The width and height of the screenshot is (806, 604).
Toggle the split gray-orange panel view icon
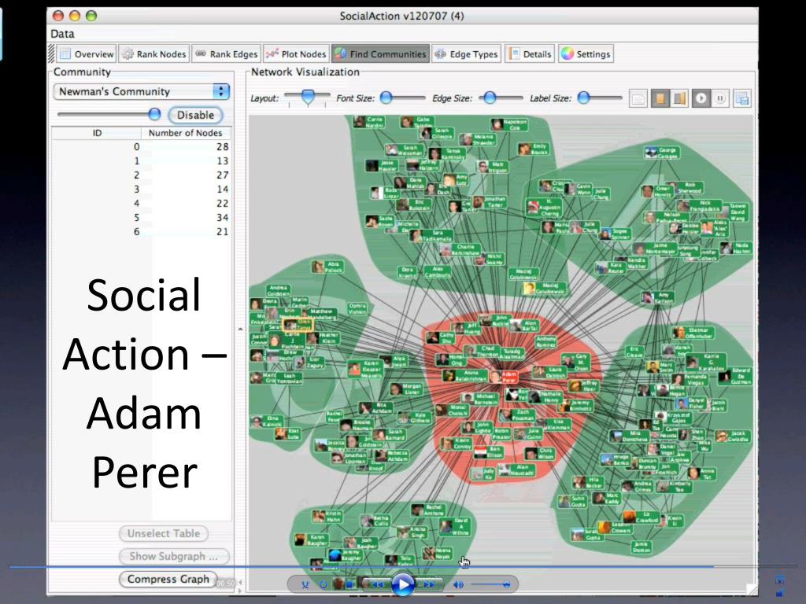click(x=679, y=98)
